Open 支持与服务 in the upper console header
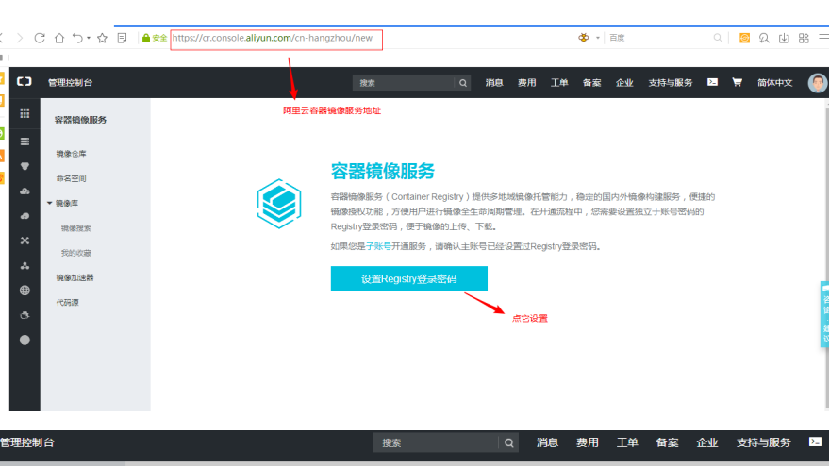830x466 pixels. (x=671, y=83)
